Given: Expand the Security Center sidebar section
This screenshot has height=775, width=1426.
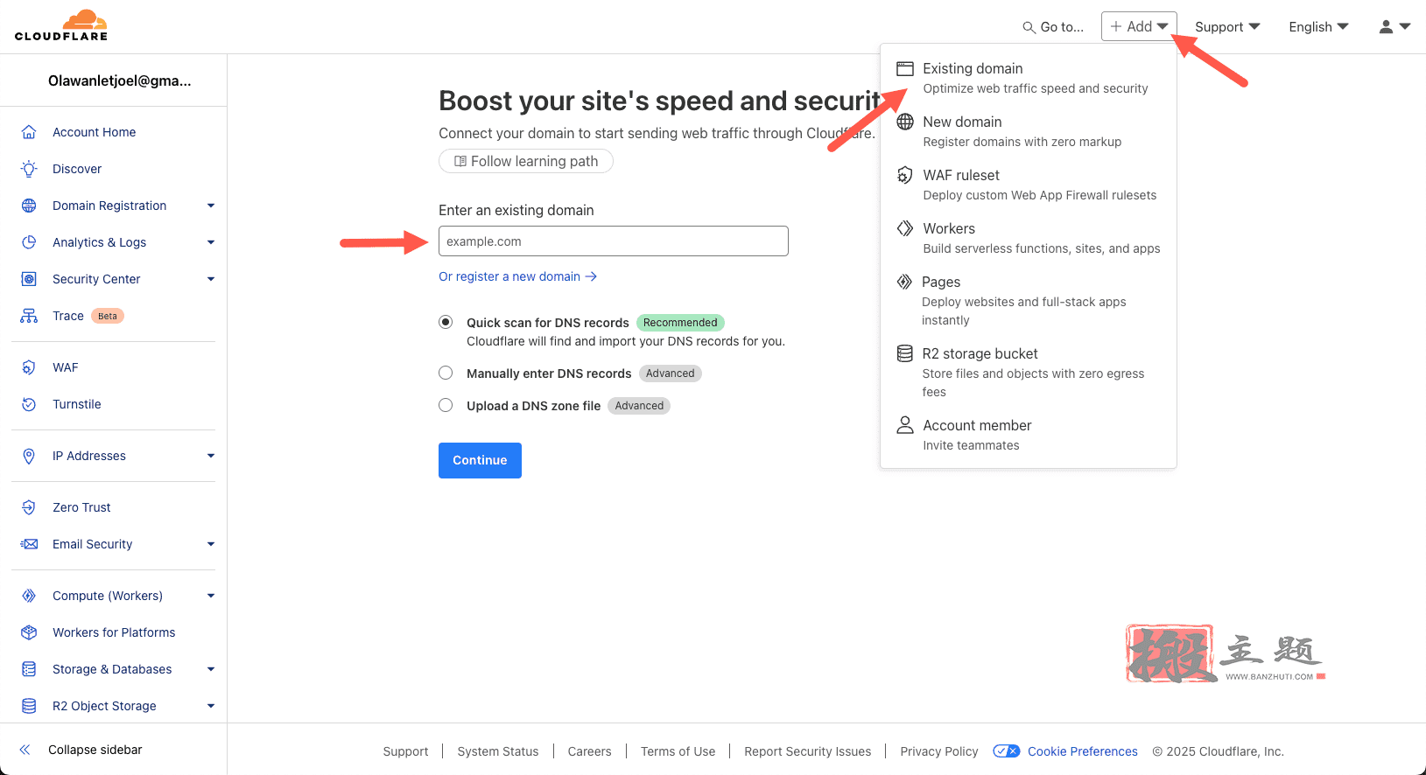Looking at the screenshot, I should 211,279.
